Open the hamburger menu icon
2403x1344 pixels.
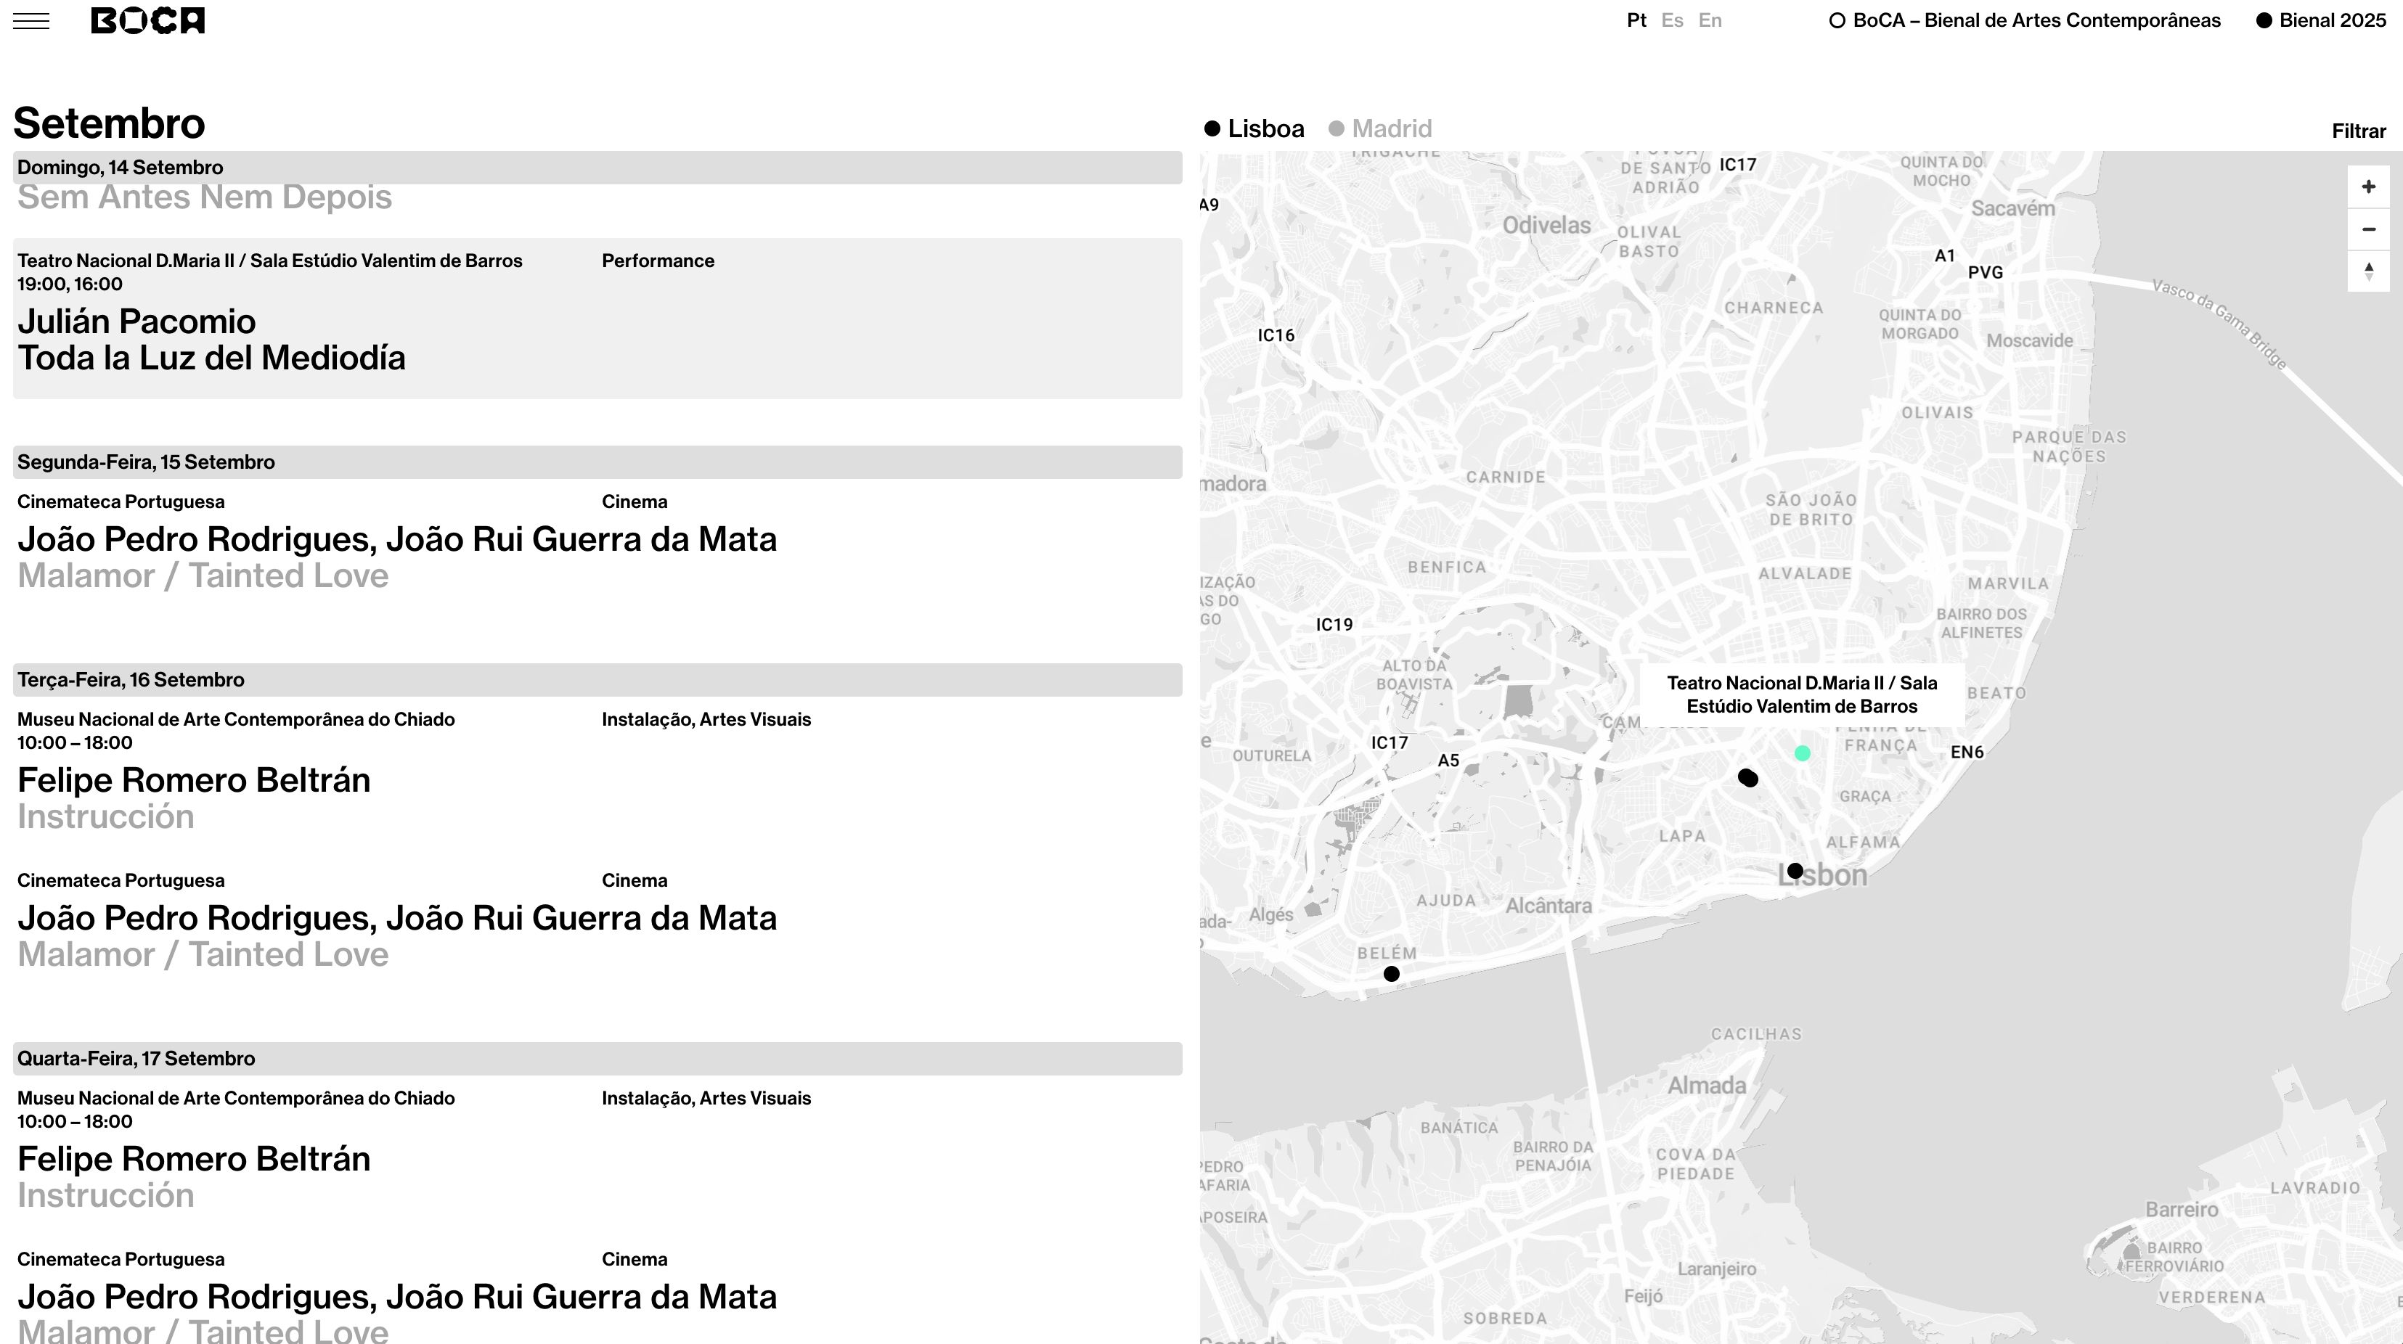coord(30,20)
